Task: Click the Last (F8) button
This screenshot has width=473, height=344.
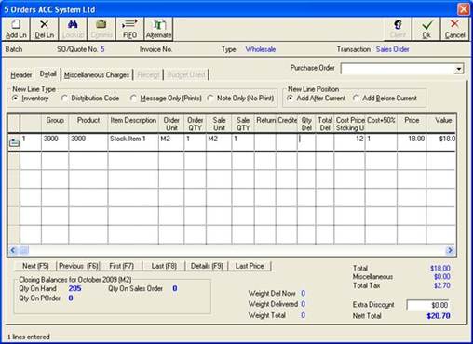Action: (164, 266)
